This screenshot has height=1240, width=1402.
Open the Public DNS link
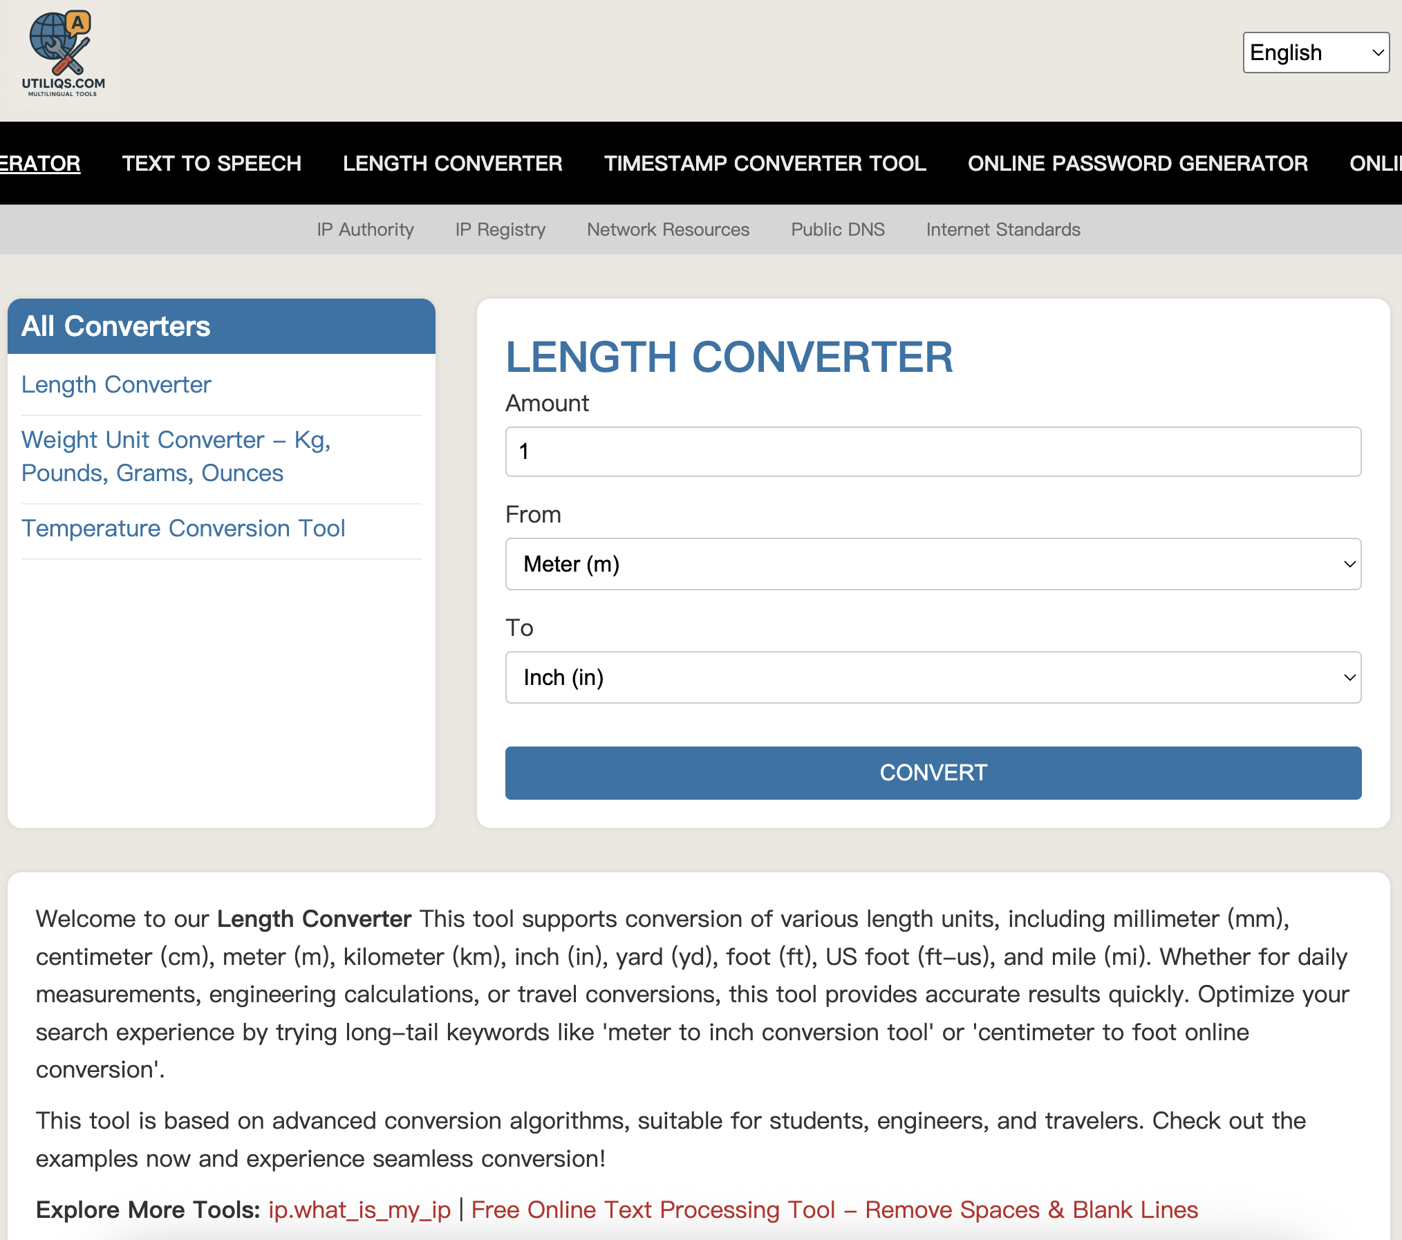(838, 229)
